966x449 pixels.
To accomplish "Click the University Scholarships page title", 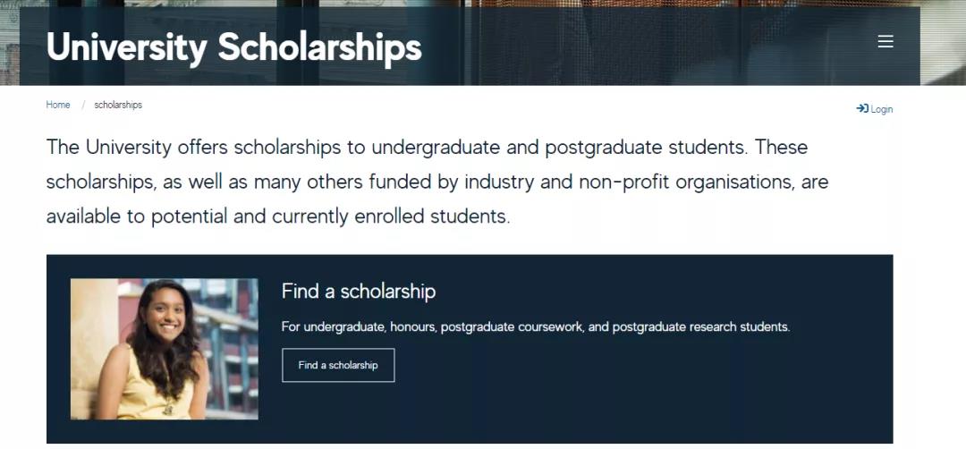I will pos(233,47).
